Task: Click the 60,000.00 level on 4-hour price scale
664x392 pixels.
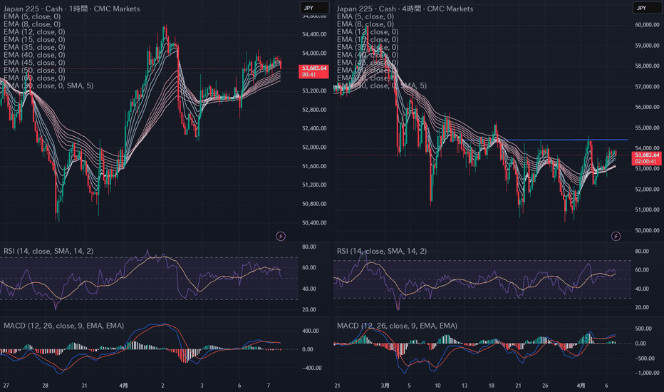Action: pos(648,25)
